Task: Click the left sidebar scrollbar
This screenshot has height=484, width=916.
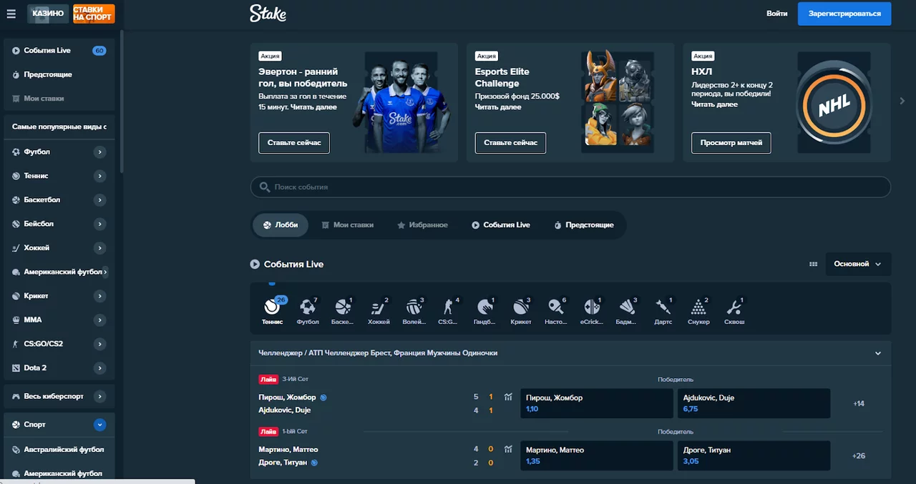Action: coord(122,100)
